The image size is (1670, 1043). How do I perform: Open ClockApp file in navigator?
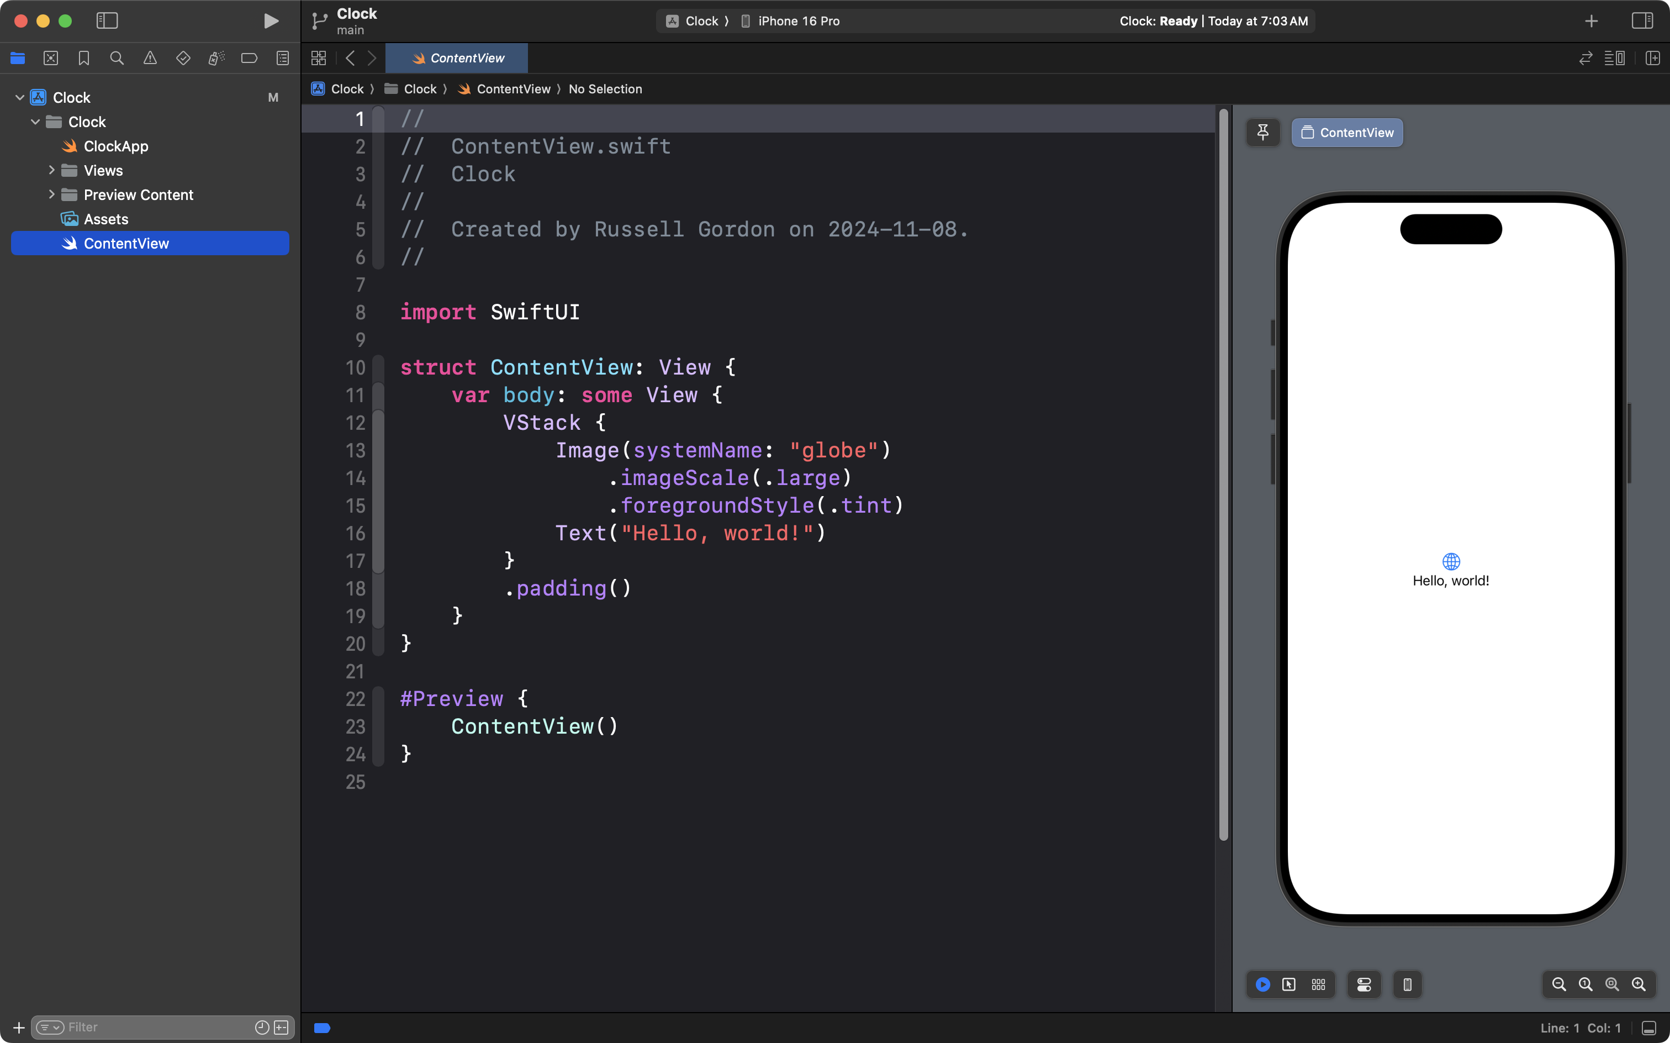115,146
